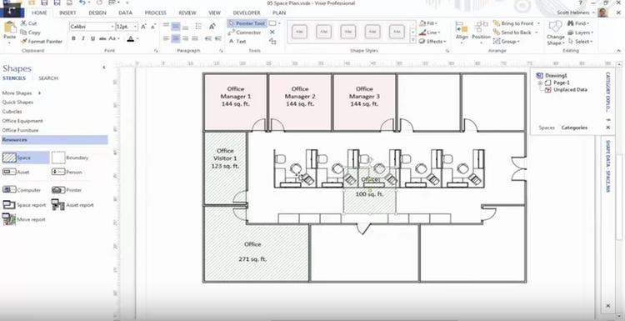This screenshot has width=625, height=321.
Task: Click the Copy icon
Action: 23,33
